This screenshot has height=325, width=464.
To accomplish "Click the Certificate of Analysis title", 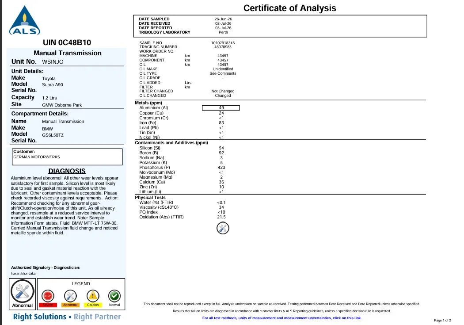I will (x=290, y=8).
